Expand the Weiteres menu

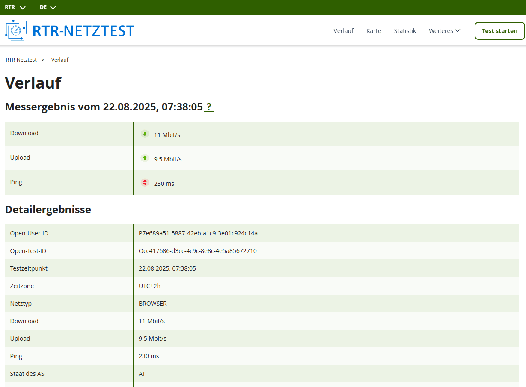click(x=444, y=31)
